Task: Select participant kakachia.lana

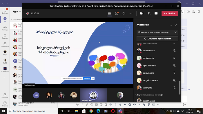Action: pos(148,101)
